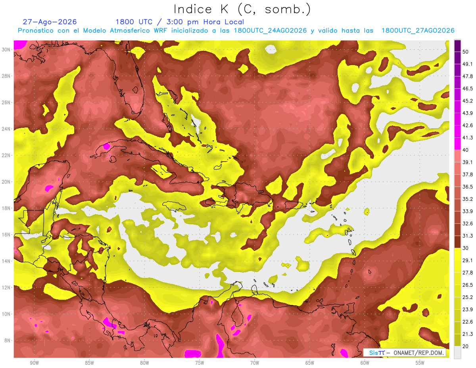476x368 pixels.
Task: Click the "75W" longitude label
Action: click(200, 363)
